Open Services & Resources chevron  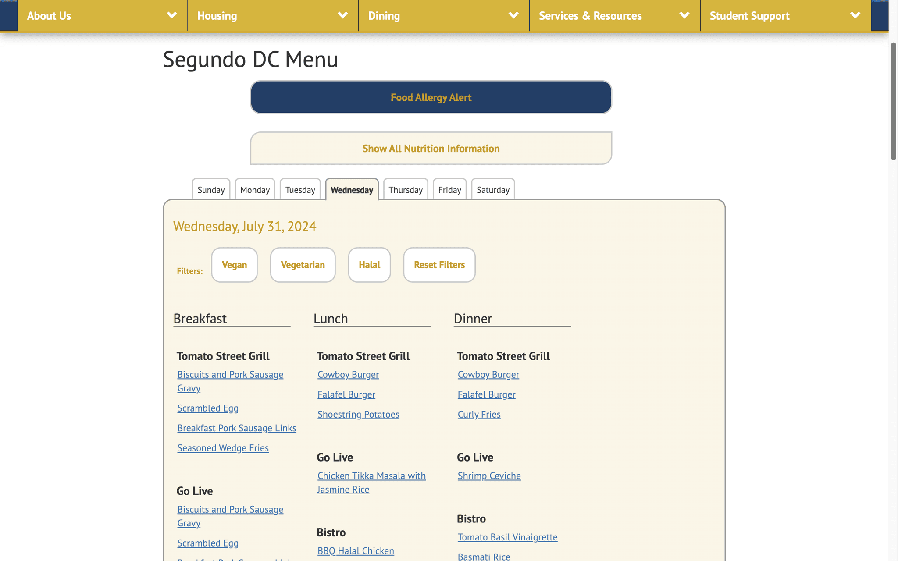coord(684,15)
